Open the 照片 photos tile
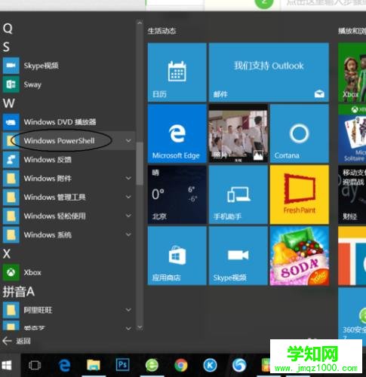This screenshot has width=366, height=377. [238, 133]
